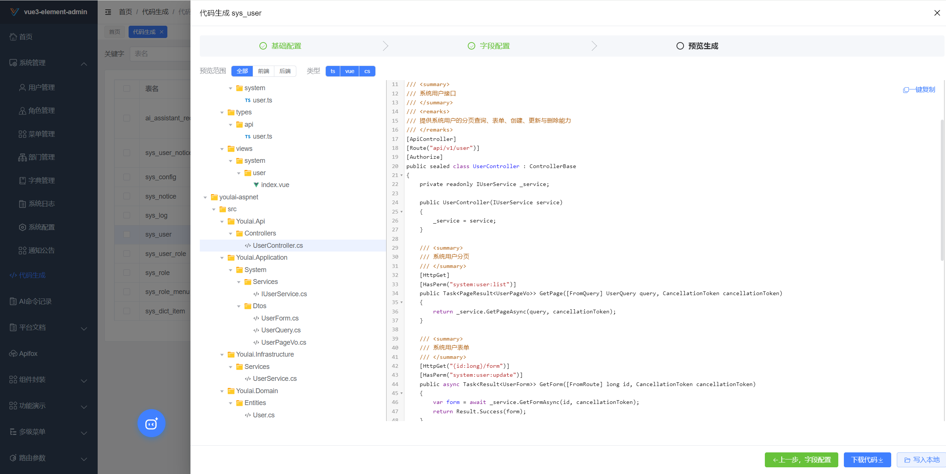Click the floating AI assistant robot icon

pyautogui.click(x=151, y=424)
